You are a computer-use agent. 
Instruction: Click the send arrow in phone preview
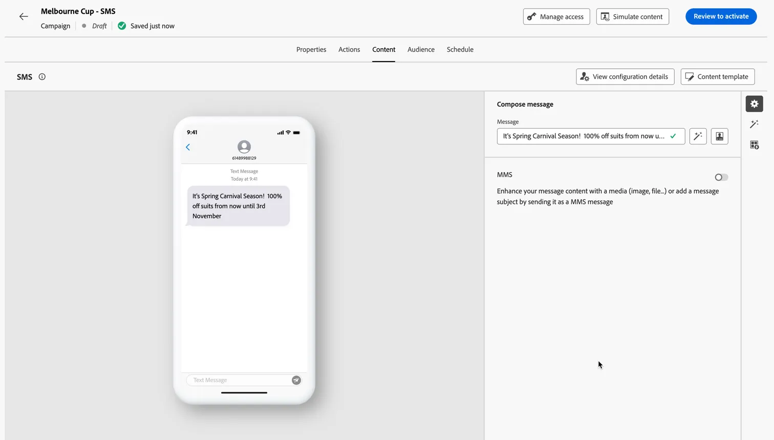[296, 380]
